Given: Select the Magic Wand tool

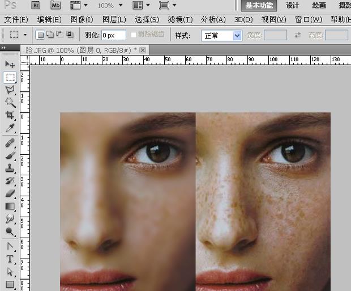Looking at the screenshot, I should tap(10, 102).
